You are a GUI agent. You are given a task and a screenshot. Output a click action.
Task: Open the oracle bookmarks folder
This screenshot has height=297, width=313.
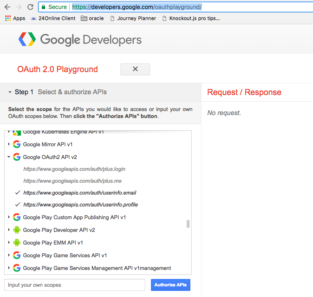click(x=92, y=18)
